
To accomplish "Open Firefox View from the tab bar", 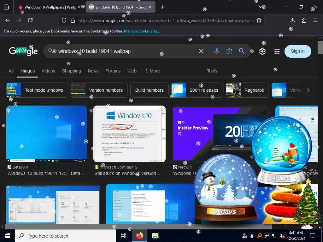I will click(6, 7).
